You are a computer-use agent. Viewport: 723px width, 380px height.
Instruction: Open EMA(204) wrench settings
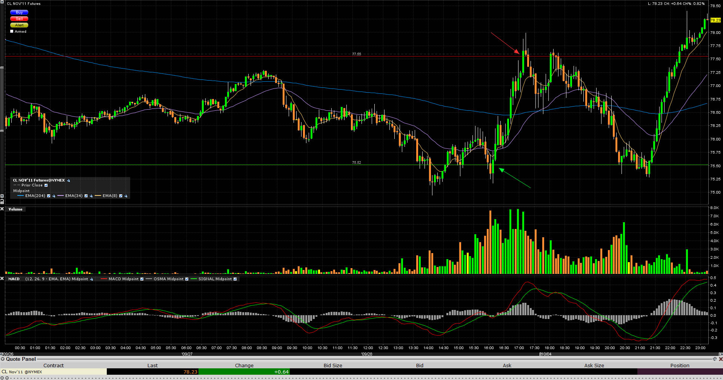[x=54, y=196]
